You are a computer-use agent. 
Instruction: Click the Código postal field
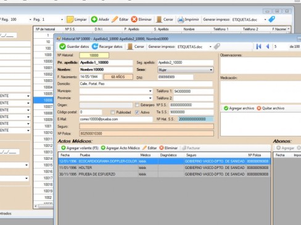[x=91, y=112]
